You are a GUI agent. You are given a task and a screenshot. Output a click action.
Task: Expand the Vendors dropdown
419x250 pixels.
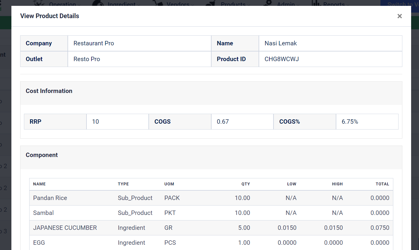[x=193, y=5]
